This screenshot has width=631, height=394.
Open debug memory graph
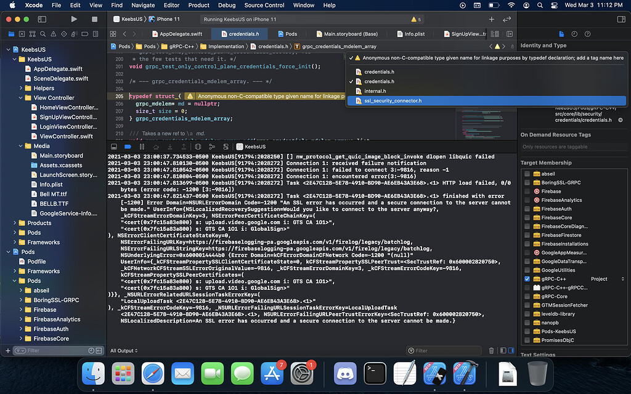[212, 147]
